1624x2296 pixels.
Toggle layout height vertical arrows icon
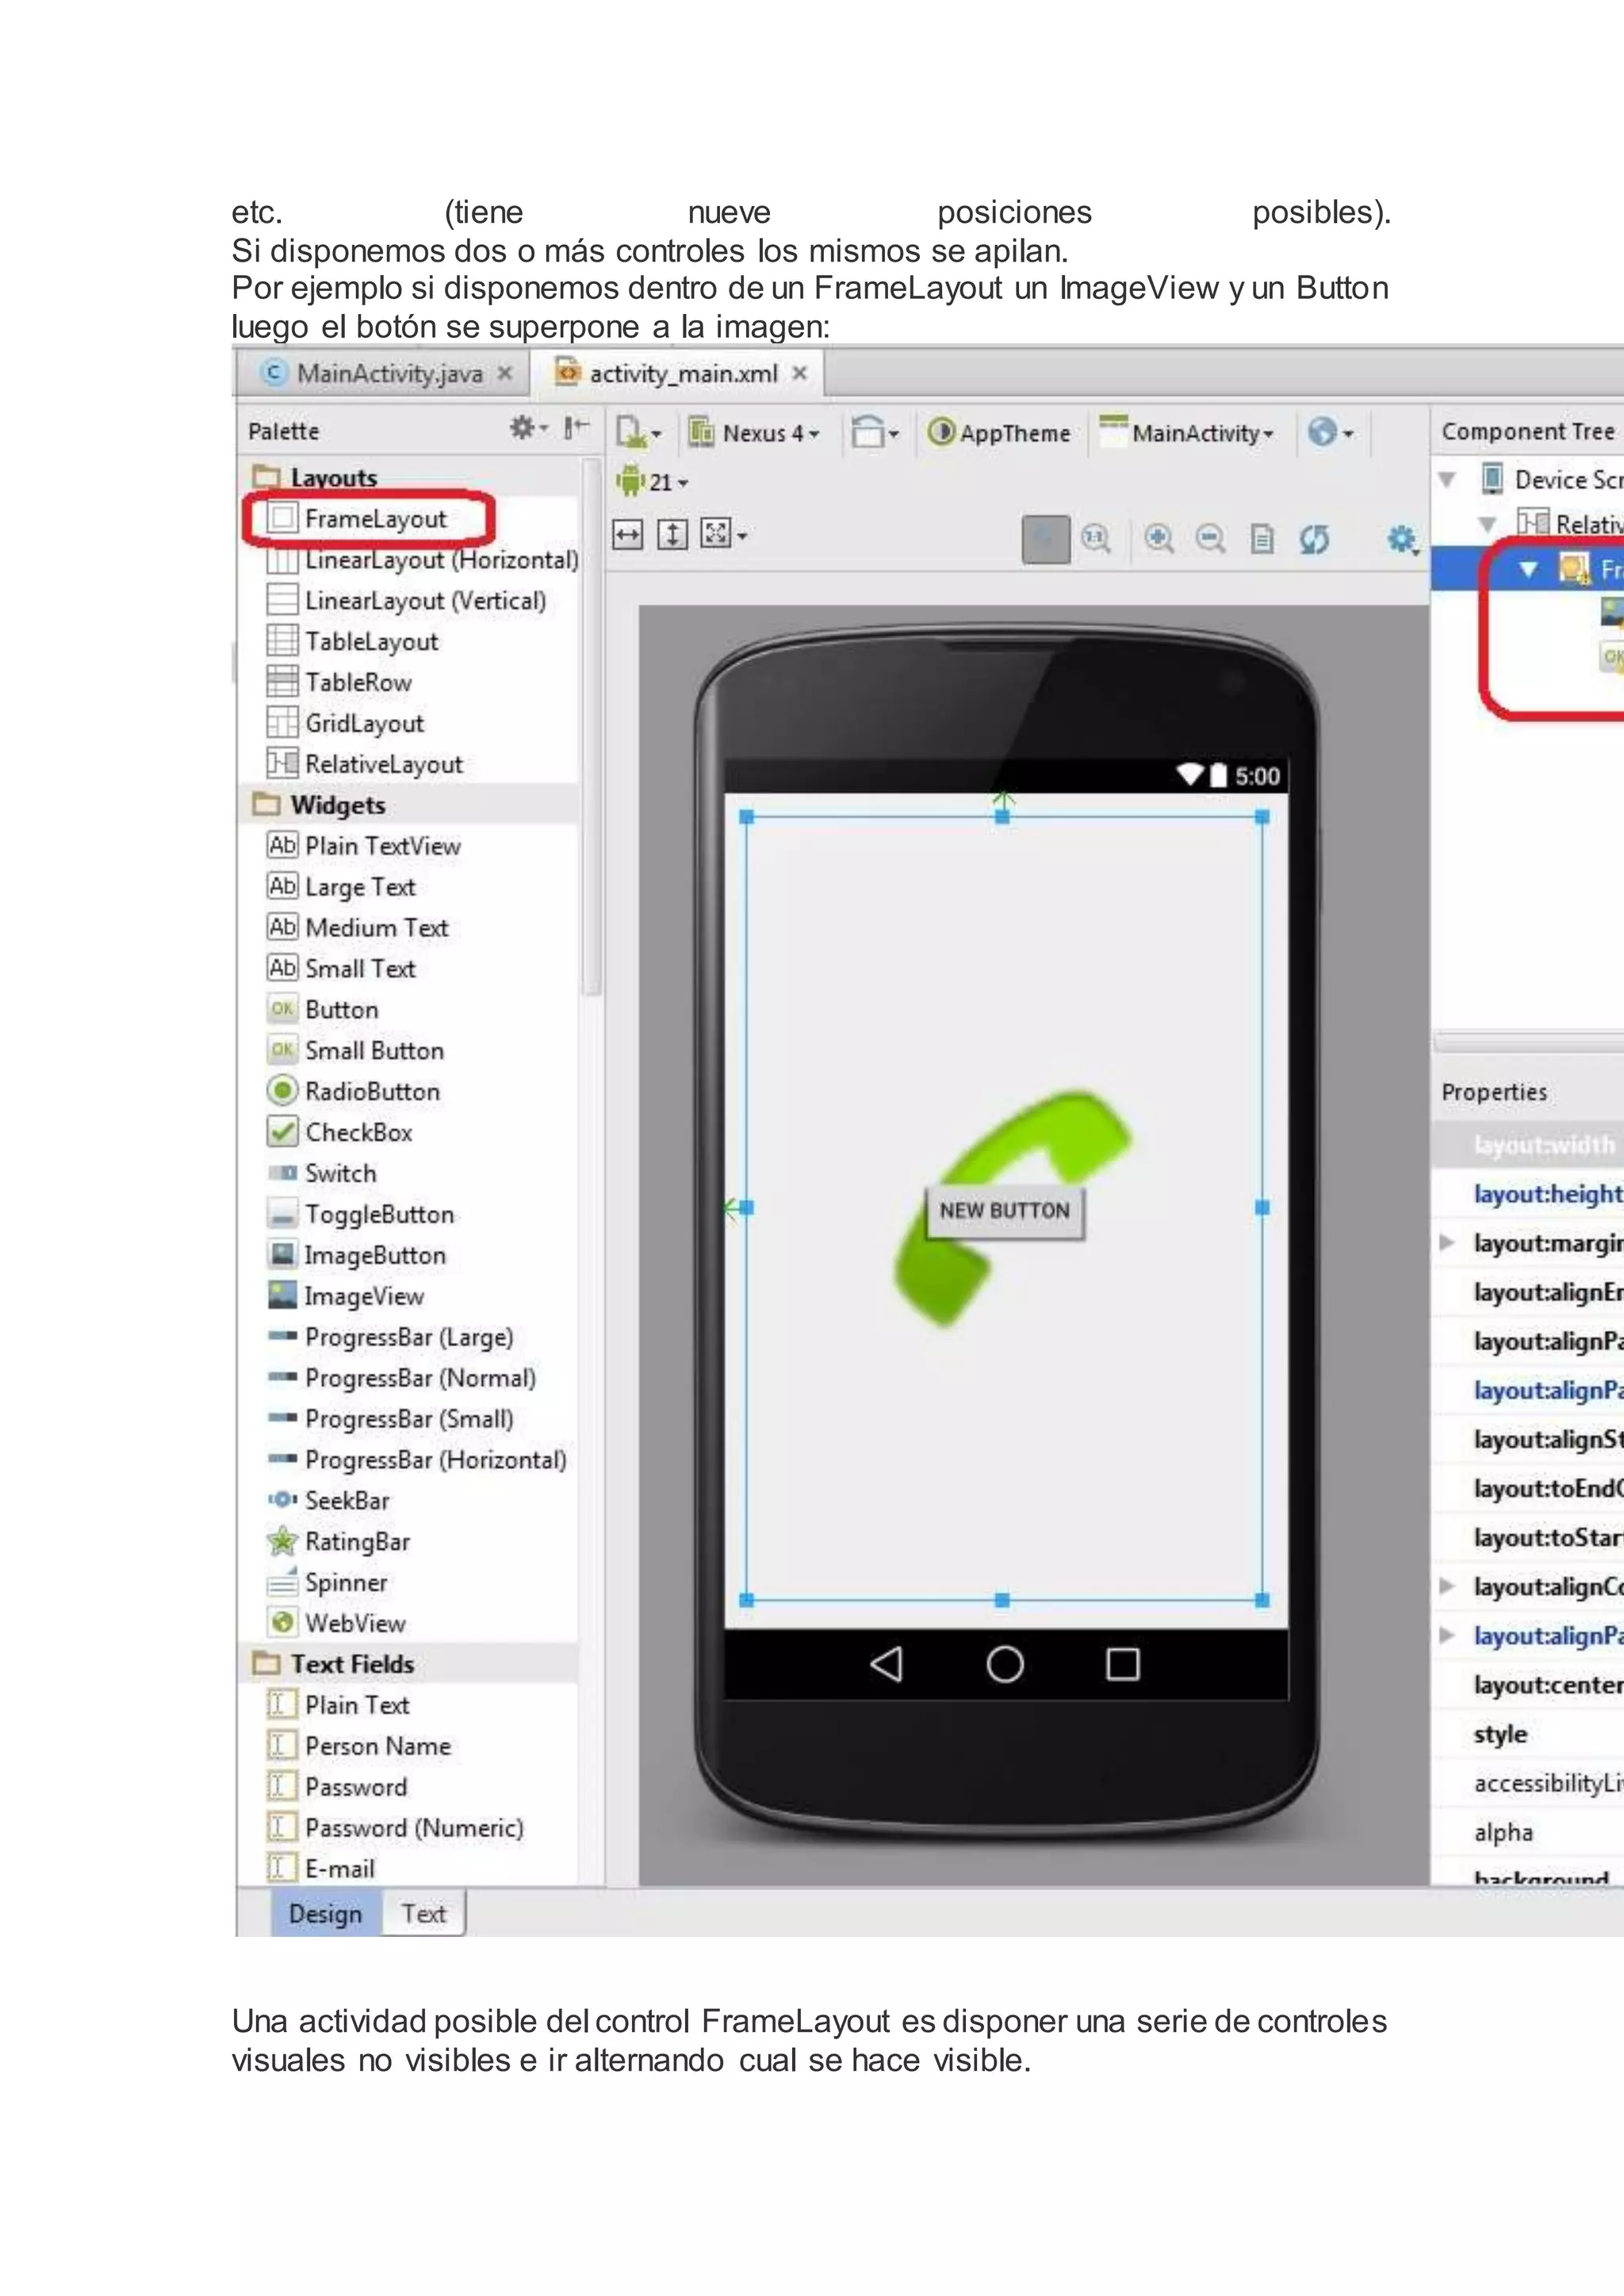(672, 534)
